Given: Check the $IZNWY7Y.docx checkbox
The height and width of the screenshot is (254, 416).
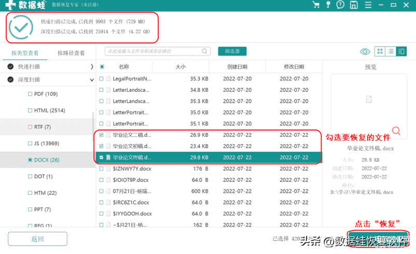Looking at the screenshot, I should [101, 168].
